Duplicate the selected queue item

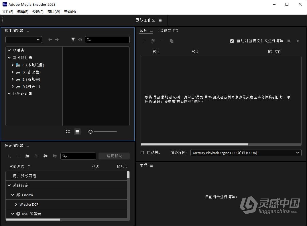[172, 41]
